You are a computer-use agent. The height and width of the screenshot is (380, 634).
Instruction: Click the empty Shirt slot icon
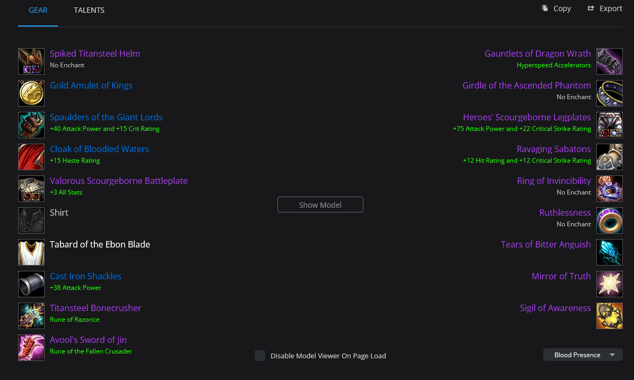click(x=31, y=220)
